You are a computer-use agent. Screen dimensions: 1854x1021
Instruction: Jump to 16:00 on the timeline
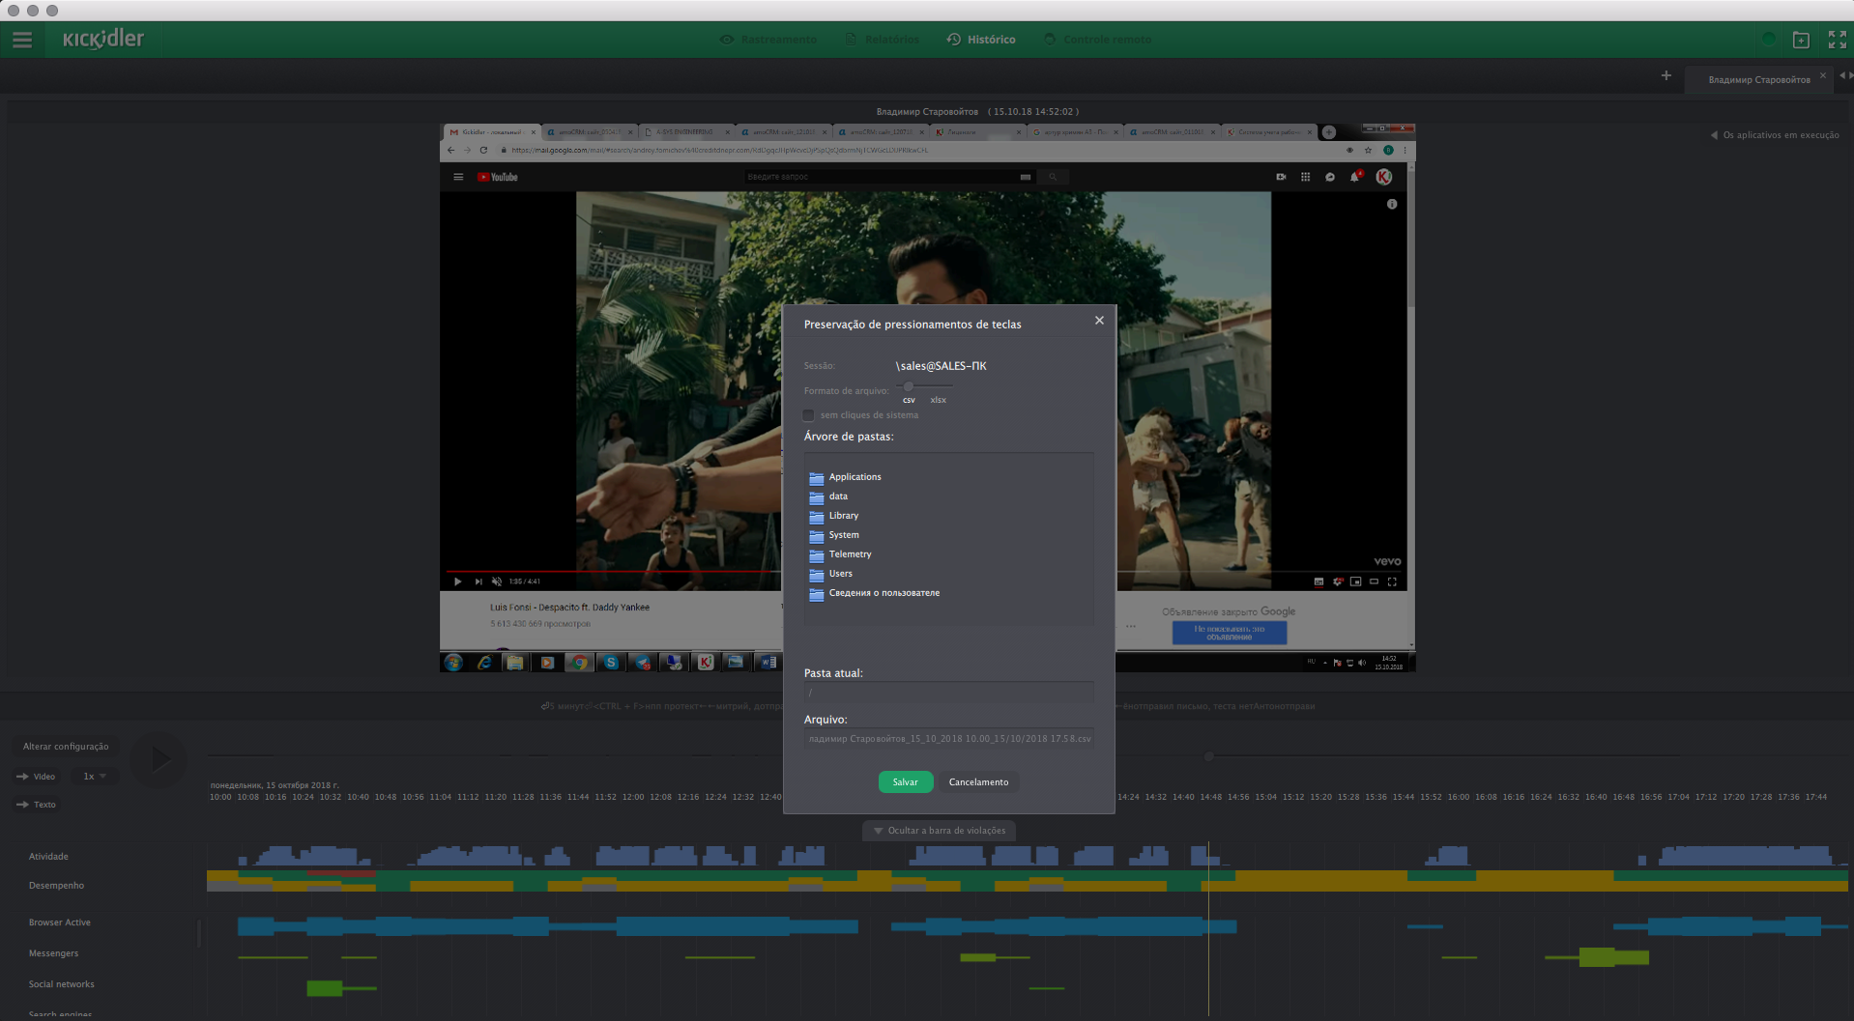1459,797
